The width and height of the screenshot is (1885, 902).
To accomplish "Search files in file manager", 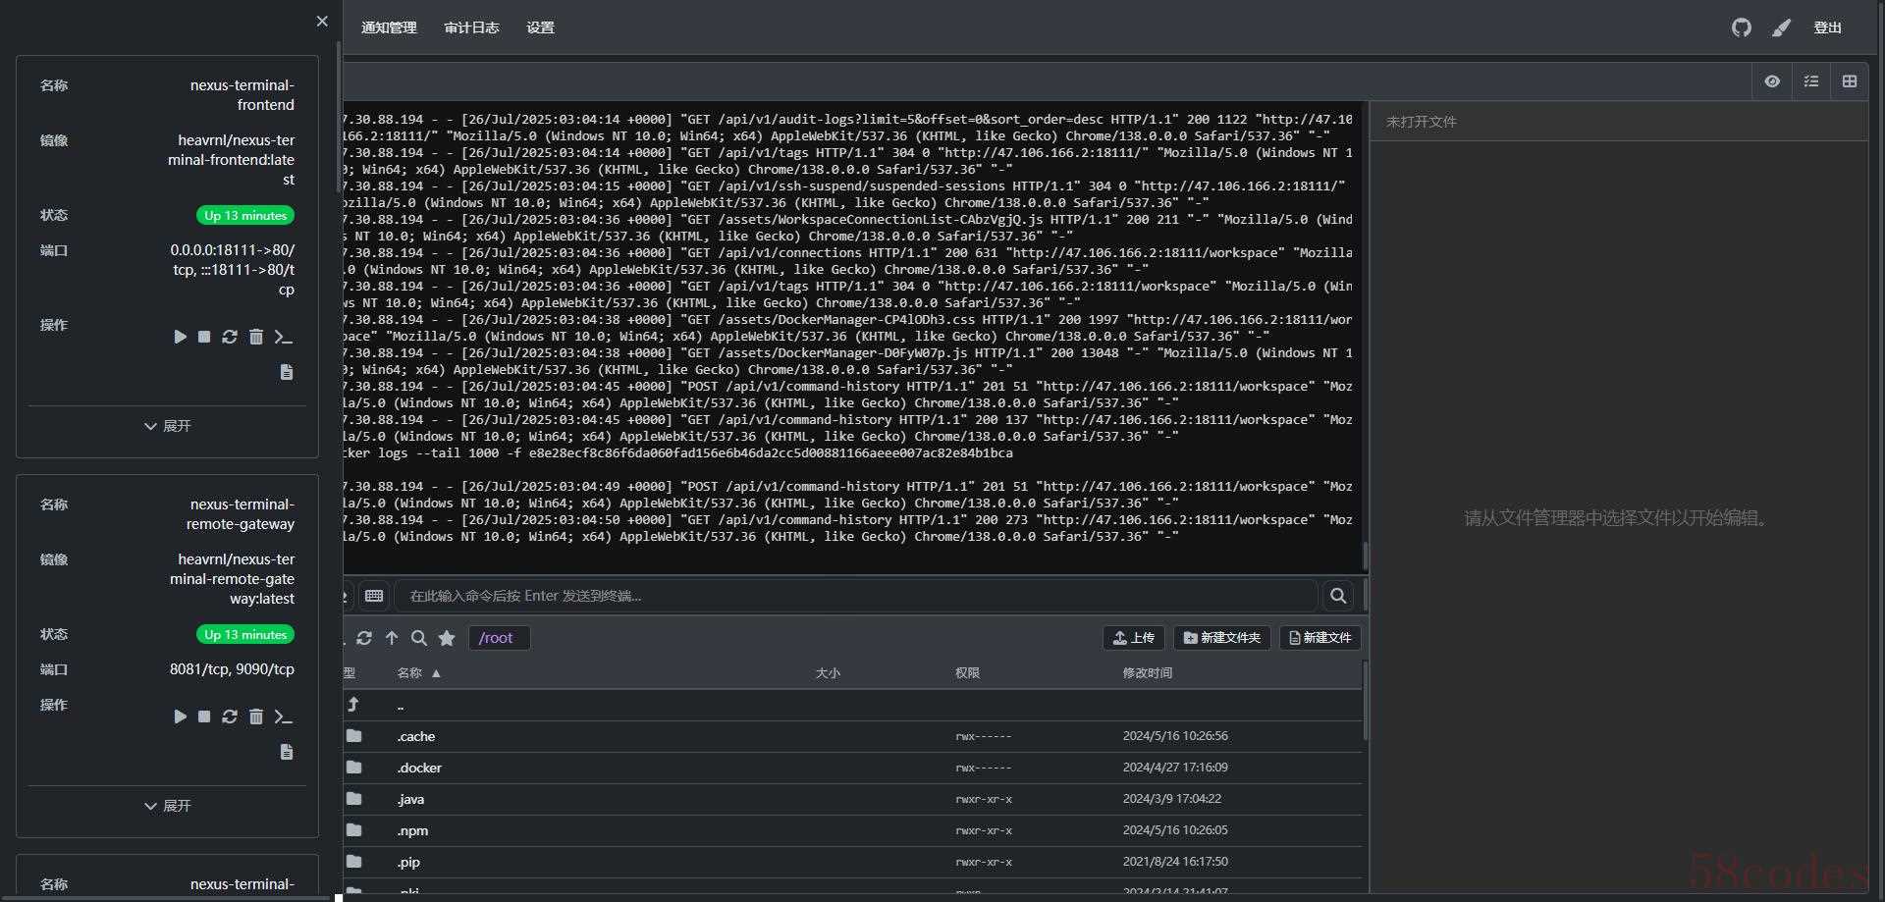I will tap(419, 638).
